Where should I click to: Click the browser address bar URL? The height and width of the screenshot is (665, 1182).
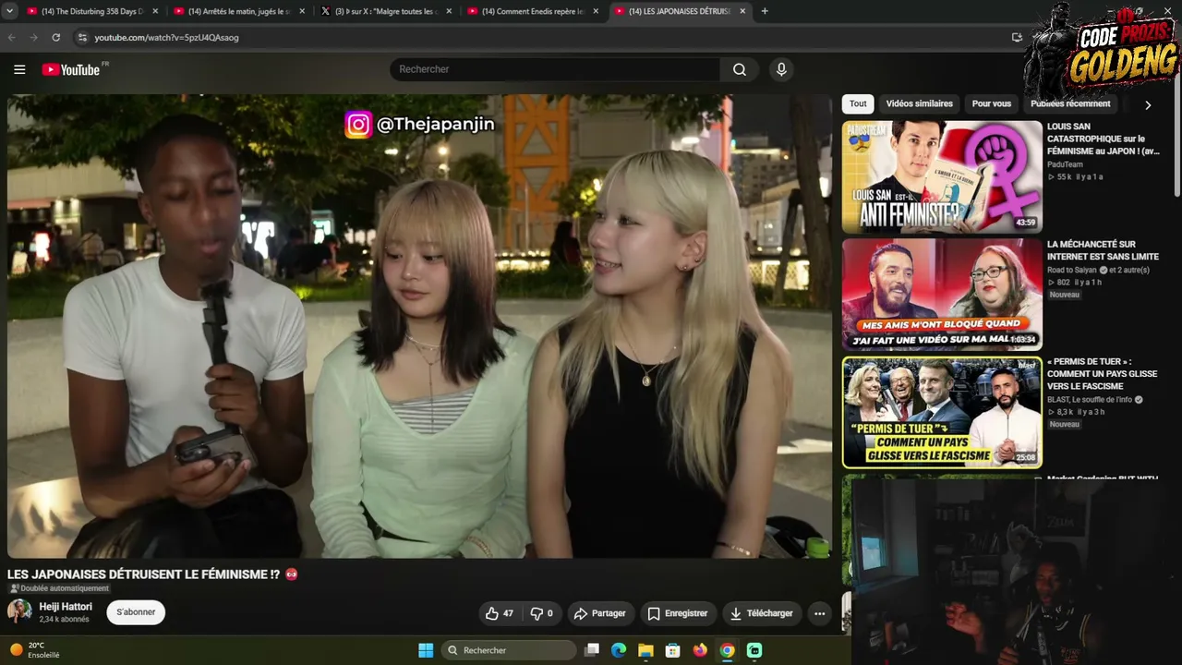point(166,38)
